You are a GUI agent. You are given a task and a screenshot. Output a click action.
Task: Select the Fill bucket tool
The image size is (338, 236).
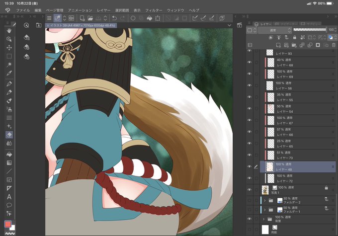[9, 155]
